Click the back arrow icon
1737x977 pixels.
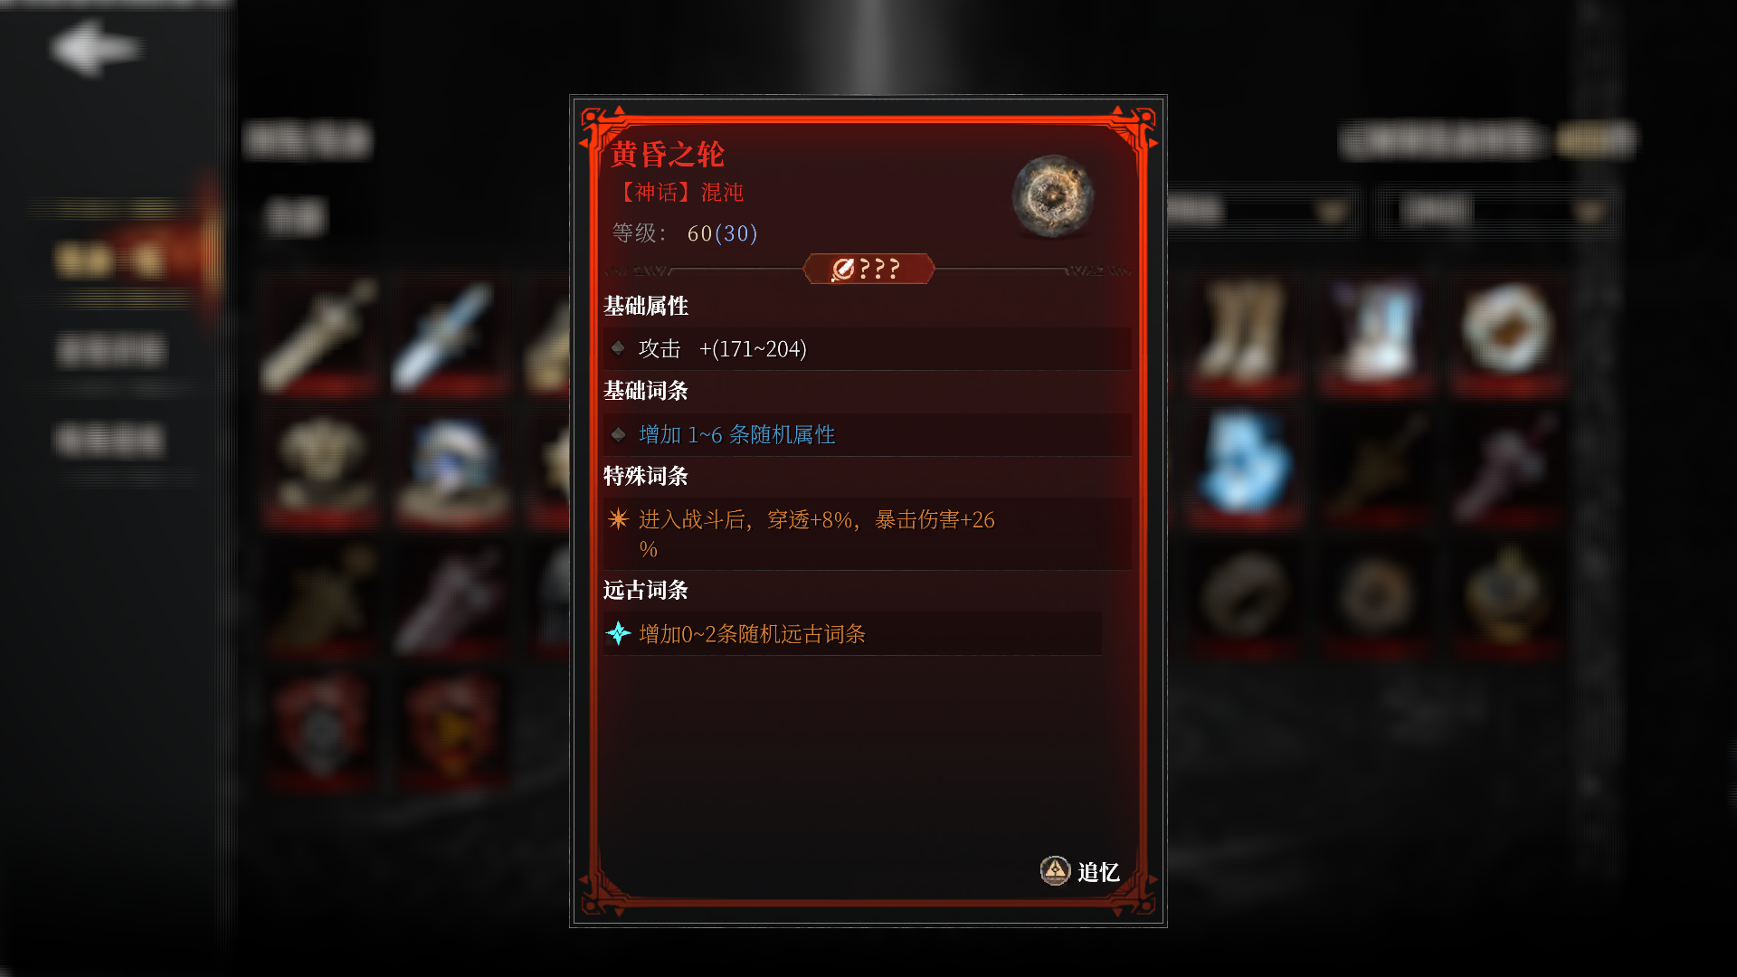(x=96, y=48)
